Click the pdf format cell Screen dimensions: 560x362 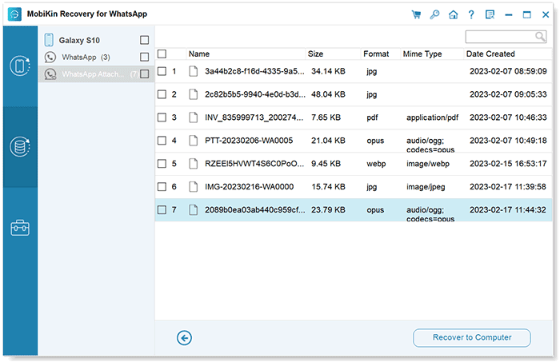(x=372, y=117)
